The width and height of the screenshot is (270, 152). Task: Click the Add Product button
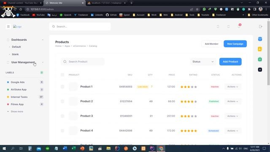[230, 62]
